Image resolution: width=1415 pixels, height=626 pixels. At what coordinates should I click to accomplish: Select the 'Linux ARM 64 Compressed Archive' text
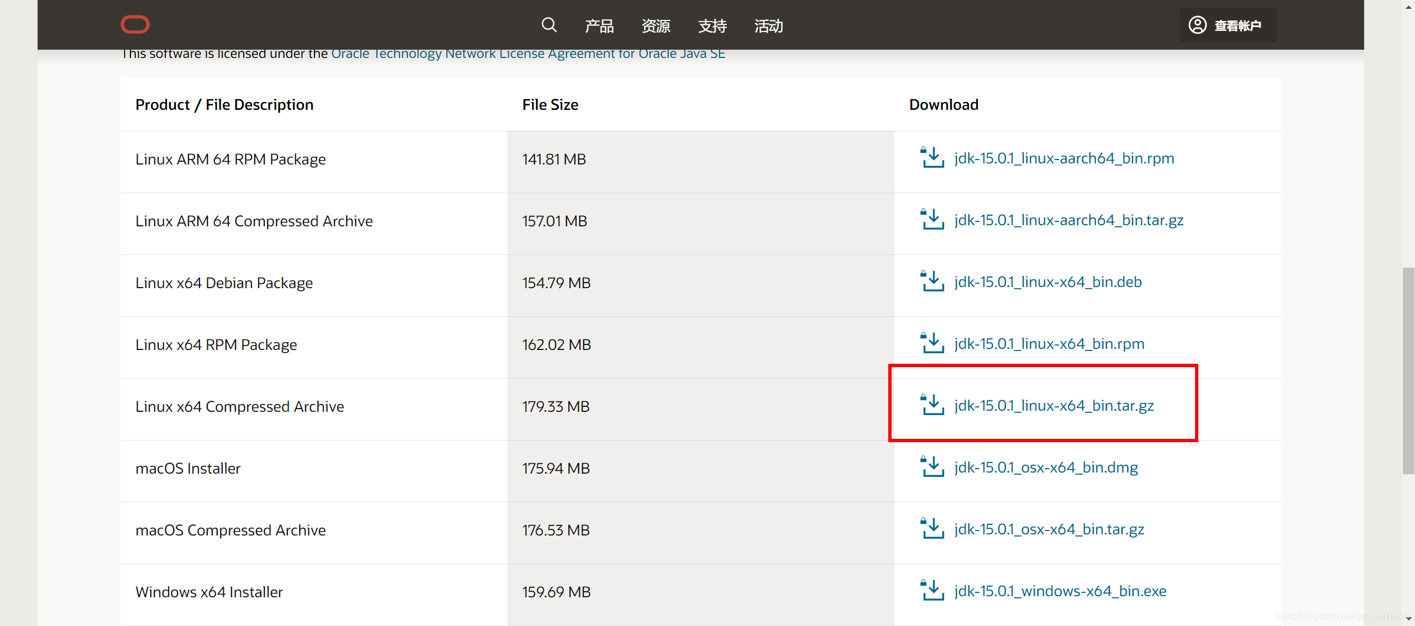[254, 221]
